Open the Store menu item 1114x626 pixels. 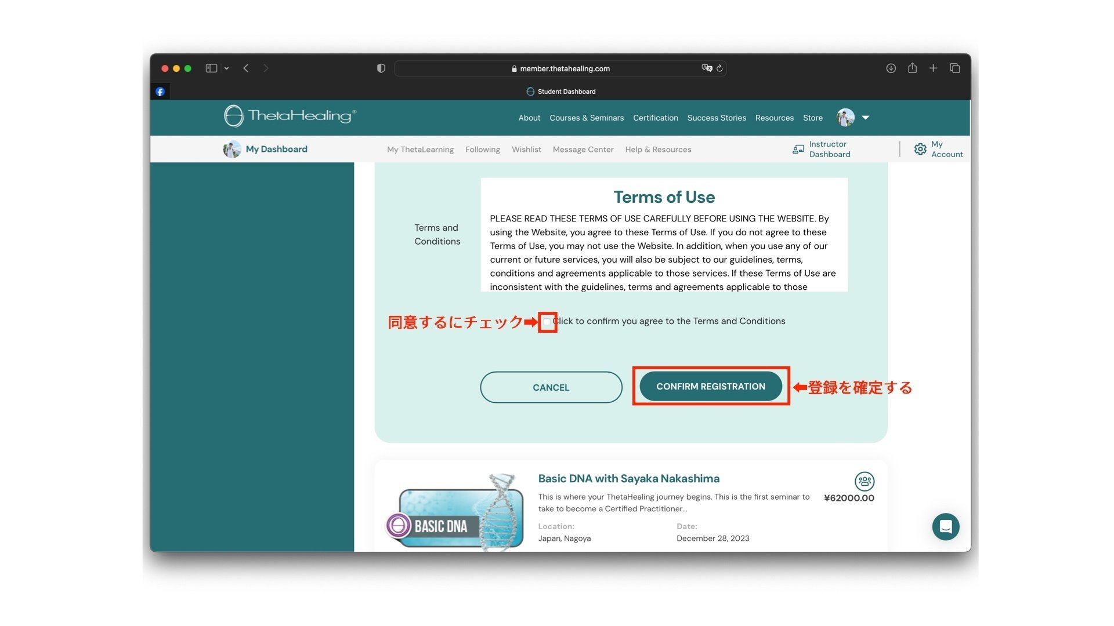tap(813, 118)
